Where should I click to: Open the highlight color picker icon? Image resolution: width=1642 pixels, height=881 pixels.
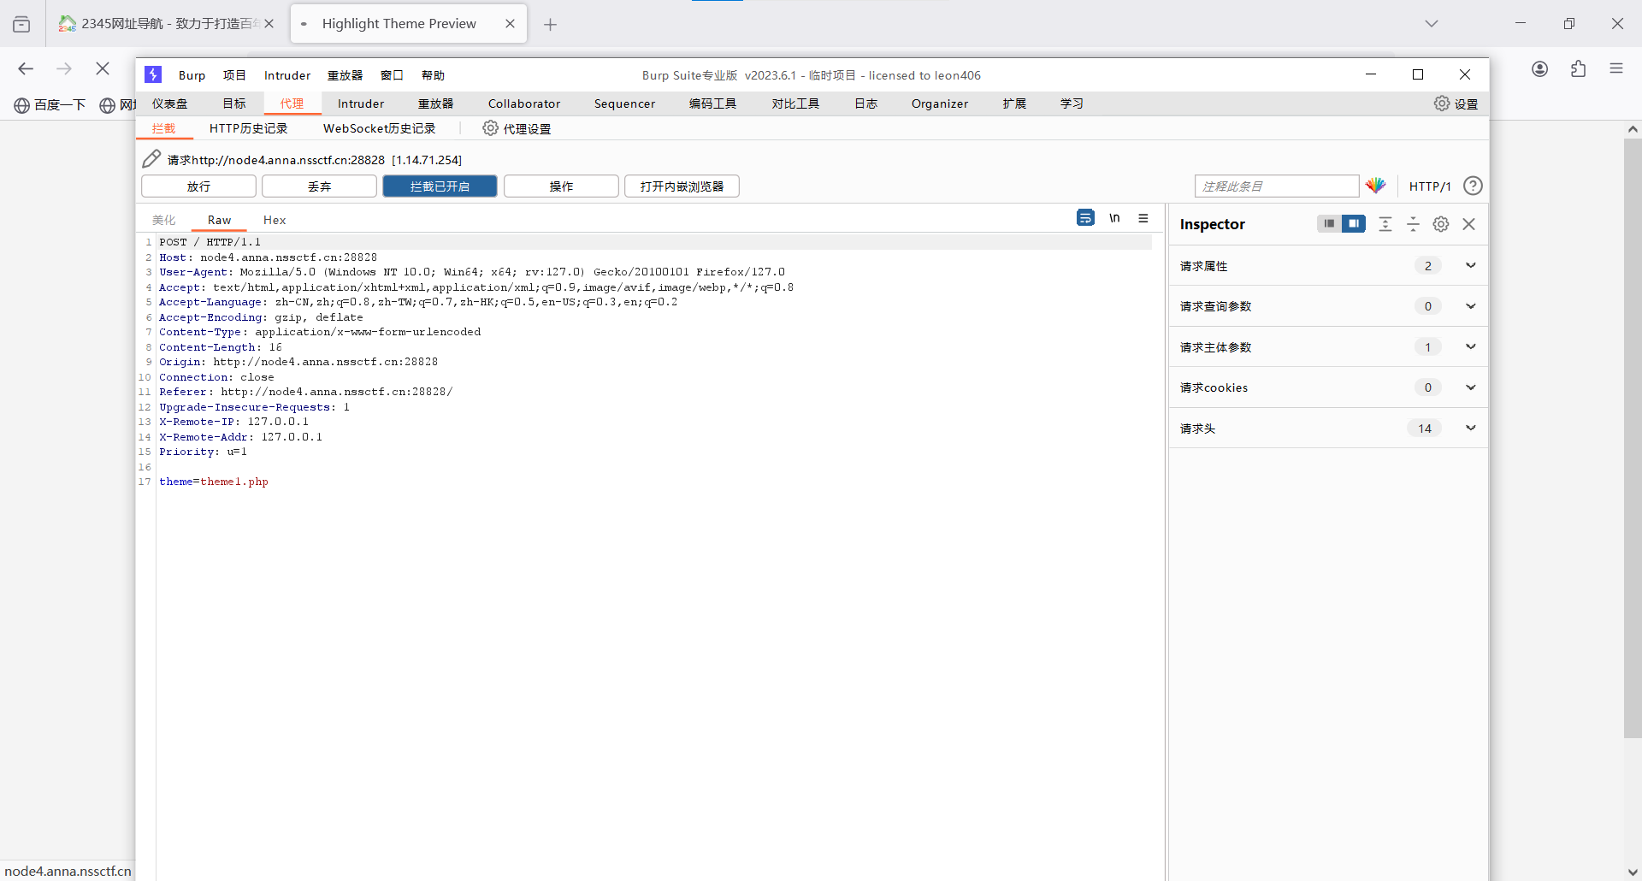1376,186
